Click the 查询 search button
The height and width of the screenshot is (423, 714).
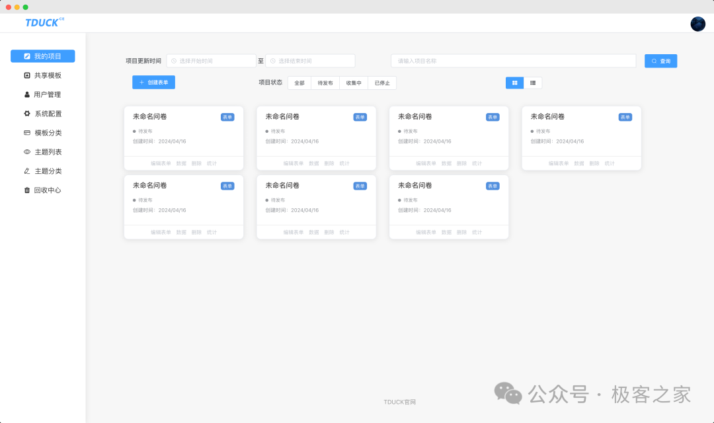coord(660,61)
